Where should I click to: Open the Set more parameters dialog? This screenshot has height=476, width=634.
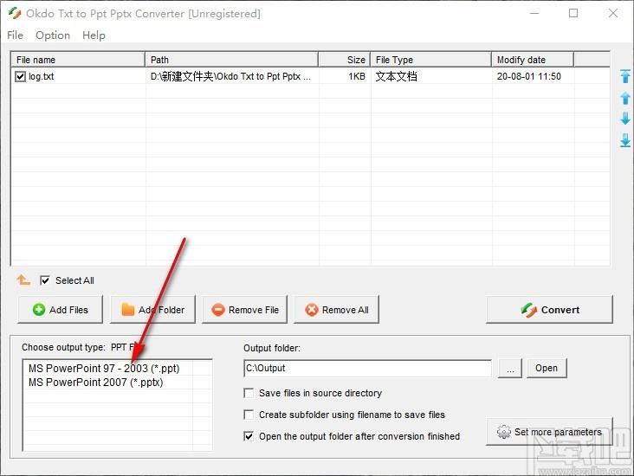tap(549, 432)
